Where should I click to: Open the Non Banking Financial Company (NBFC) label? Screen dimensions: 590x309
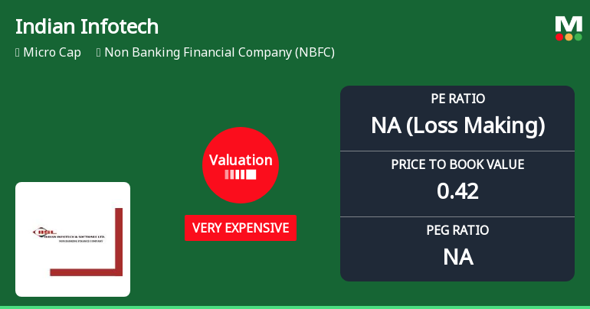(x=219, y=53)
